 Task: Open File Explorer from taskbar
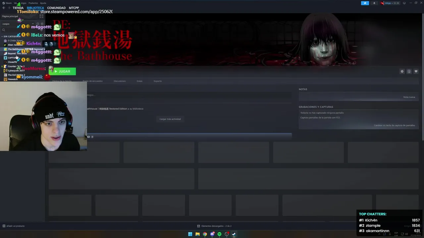(x=197, y=234)
